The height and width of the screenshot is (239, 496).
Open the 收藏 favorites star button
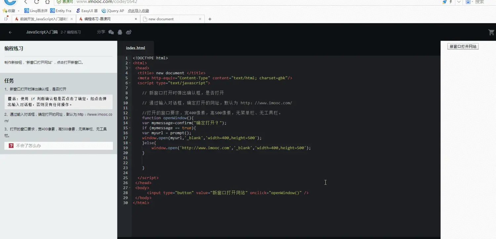pyautogui.click(x=9, y=11)
